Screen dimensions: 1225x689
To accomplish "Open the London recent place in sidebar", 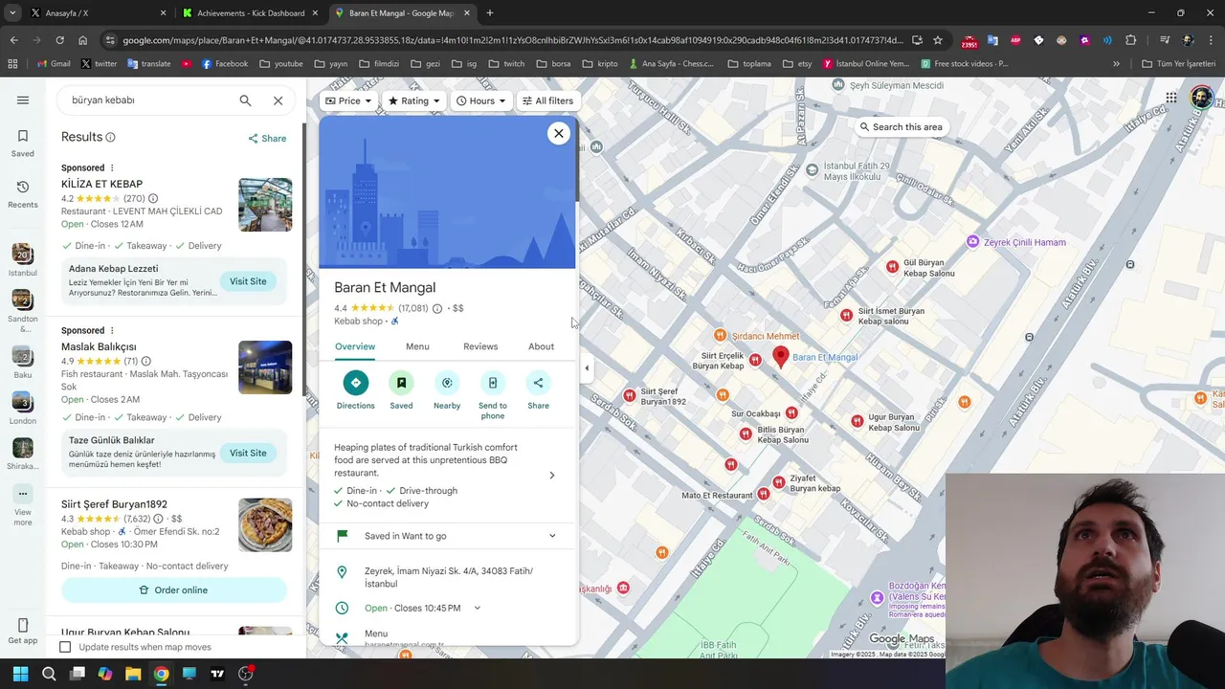I will point(23,409).
